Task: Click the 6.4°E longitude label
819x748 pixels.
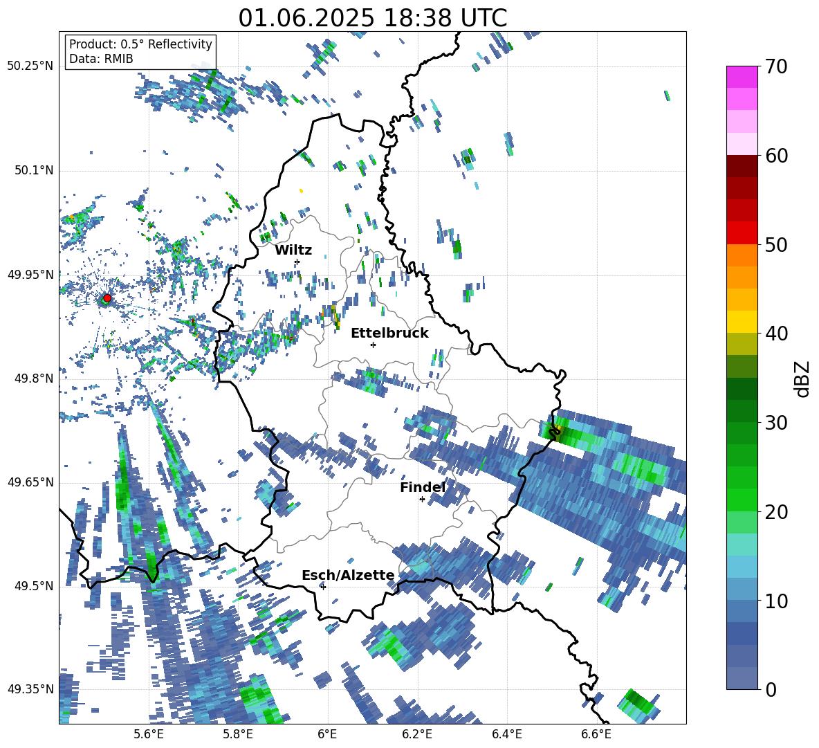Action: point(506,734)
